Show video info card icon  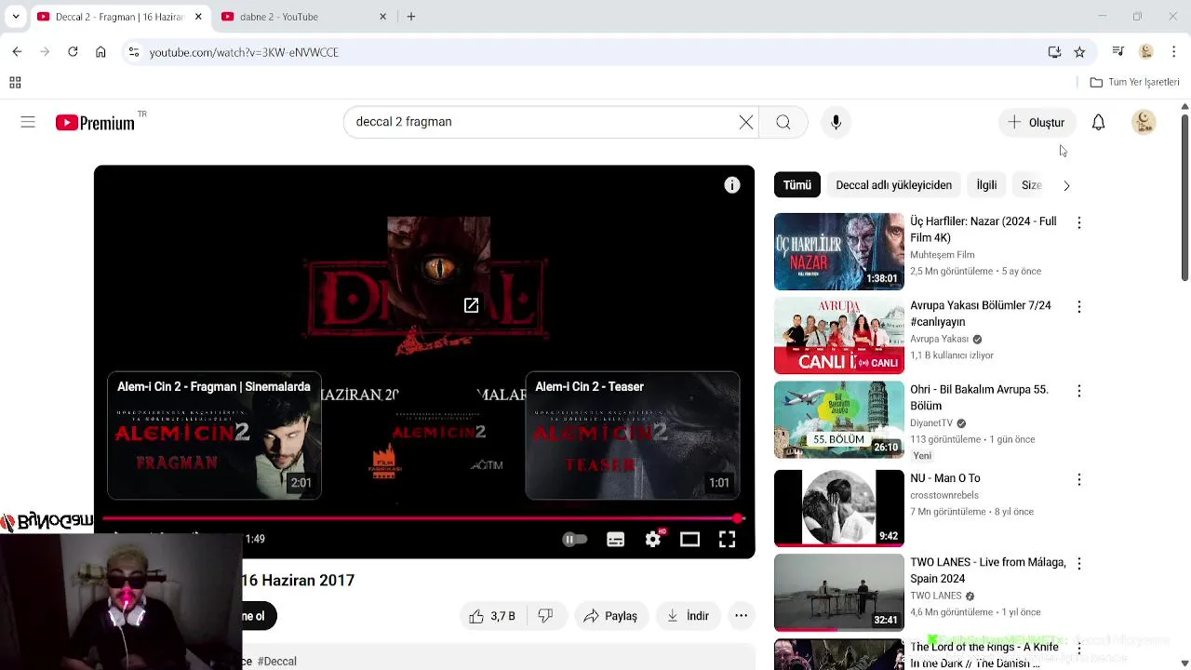click(x=732, y=185)
